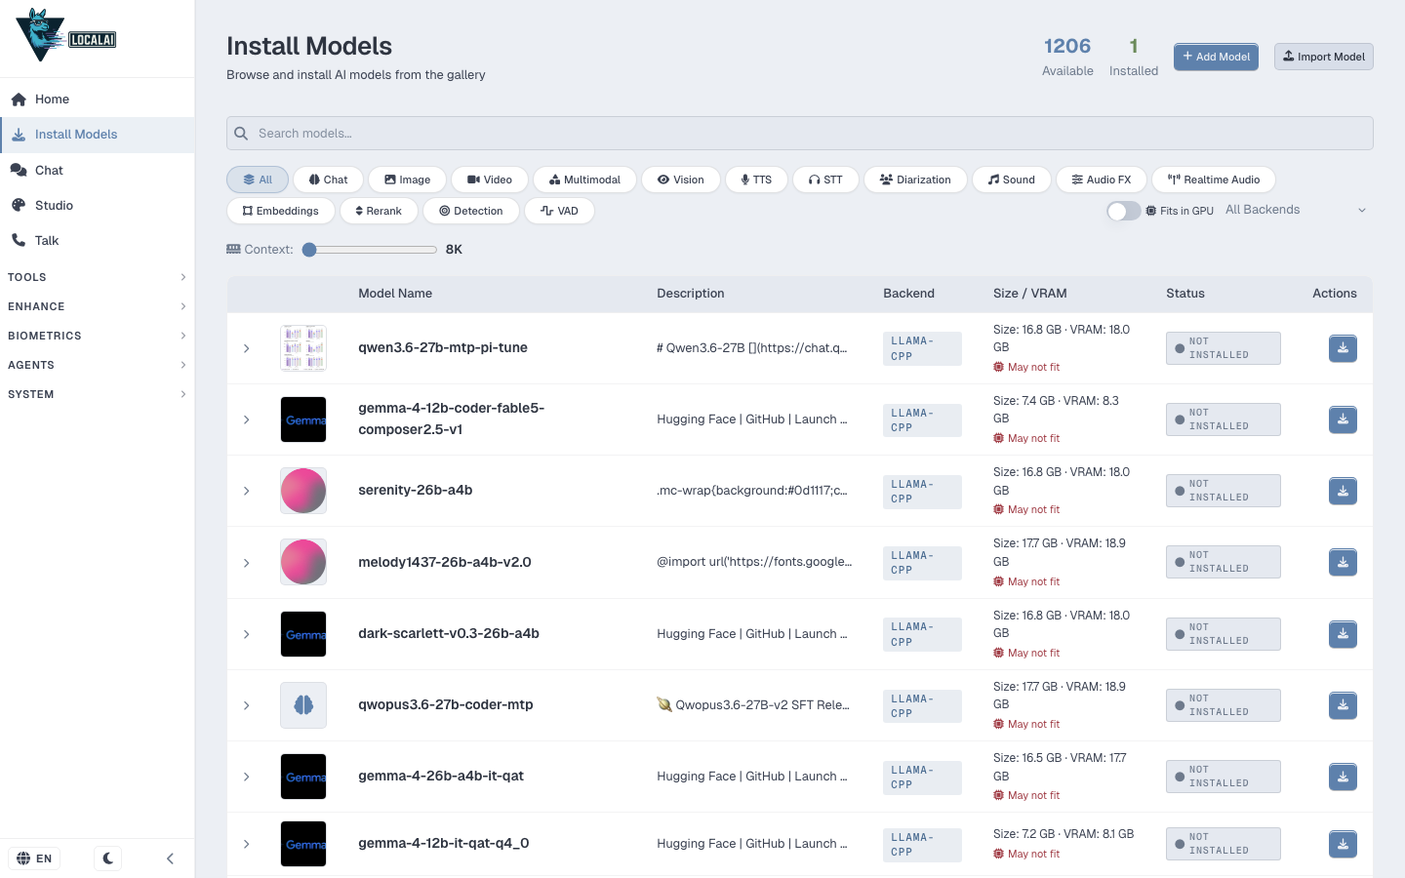Click the Model Name column header
The image size is (1405, 878).
tap(395, 294)
